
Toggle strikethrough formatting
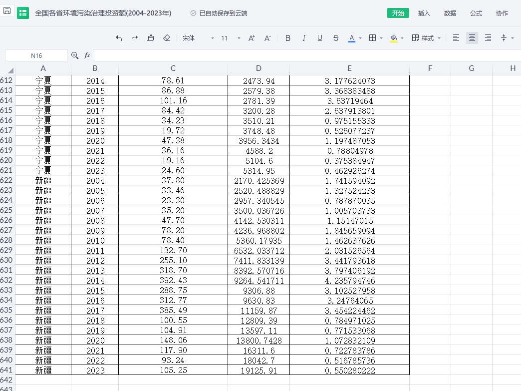tap(335, 38)
